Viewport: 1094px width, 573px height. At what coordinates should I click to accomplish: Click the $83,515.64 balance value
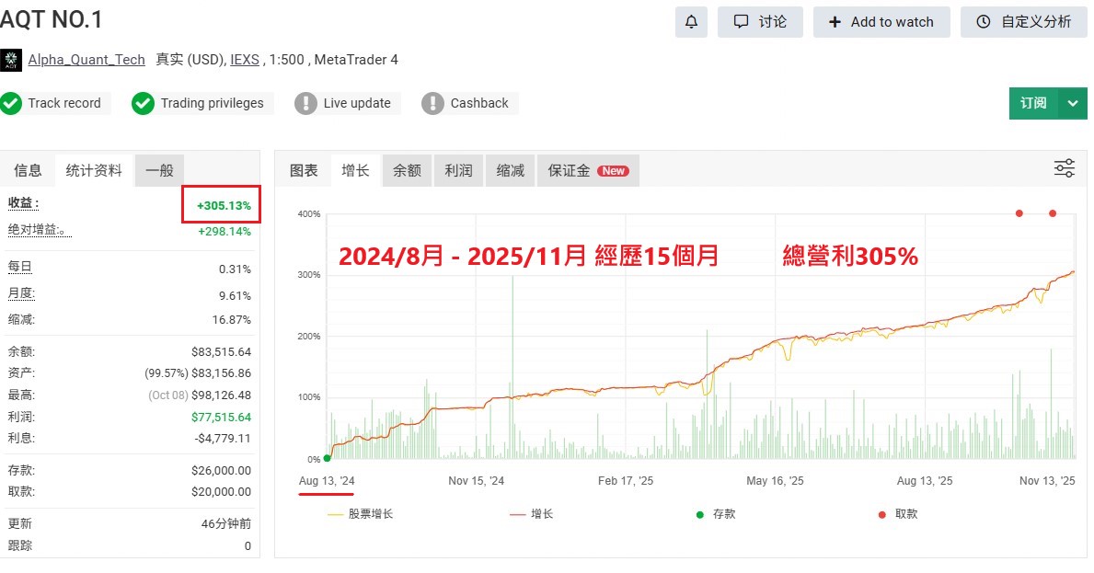[221, 352]
